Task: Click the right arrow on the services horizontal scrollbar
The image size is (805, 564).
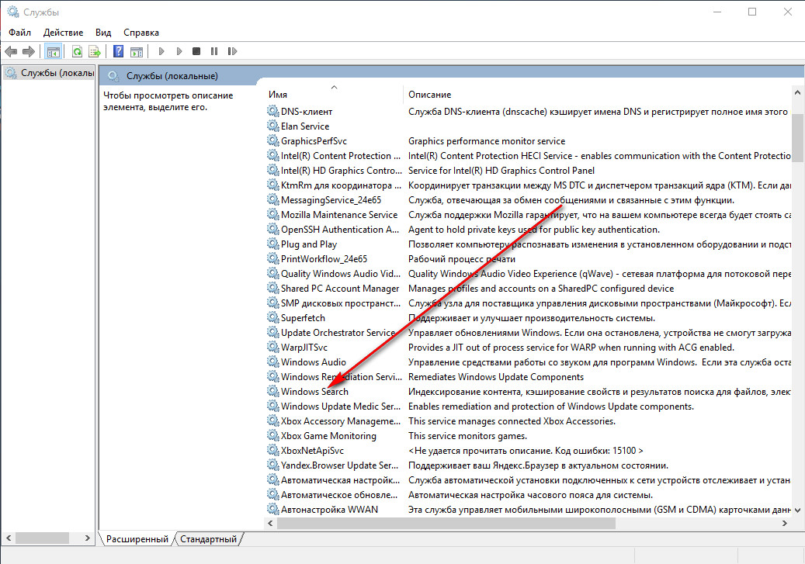Action: point(785,524)
